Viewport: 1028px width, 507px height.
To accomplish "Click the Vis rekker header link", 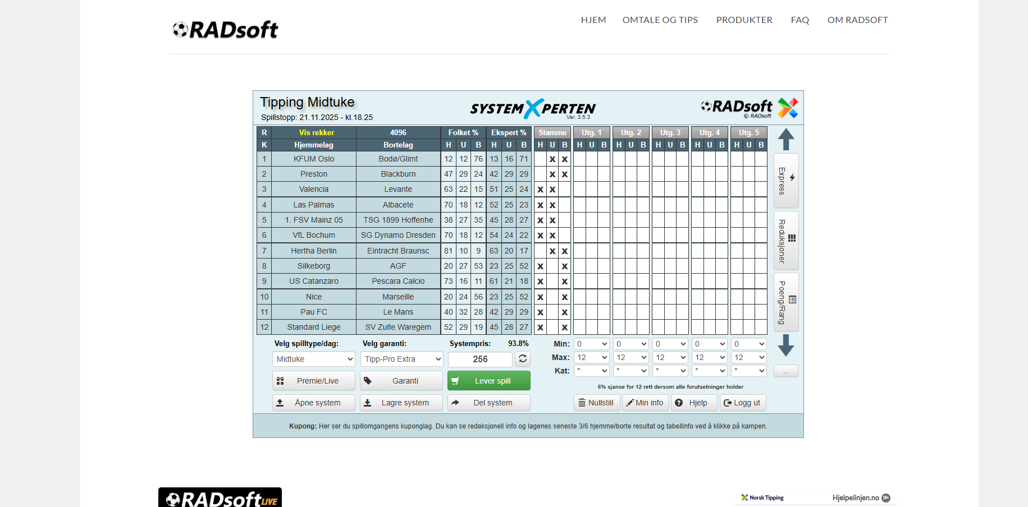I will 316,133.
